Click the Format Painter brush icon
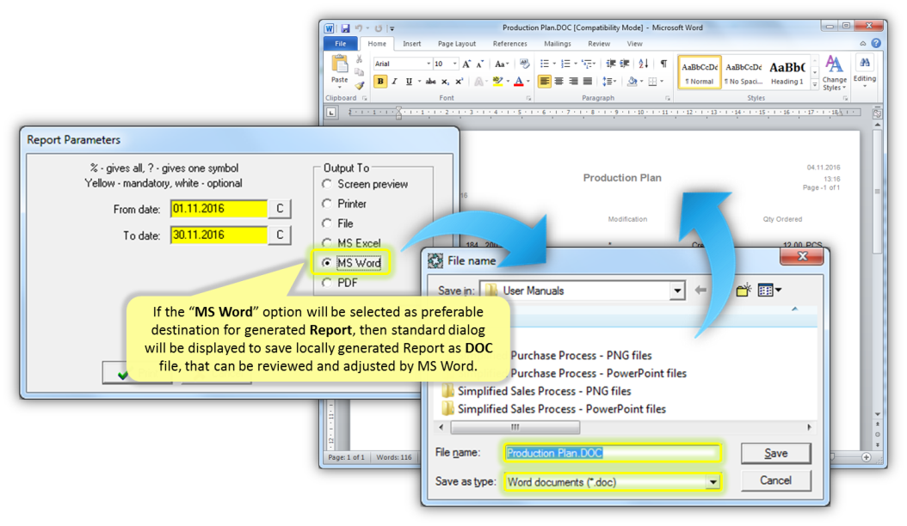Image resolution: width=907 pixels, height=526 pixels. [x=359, y=85]
